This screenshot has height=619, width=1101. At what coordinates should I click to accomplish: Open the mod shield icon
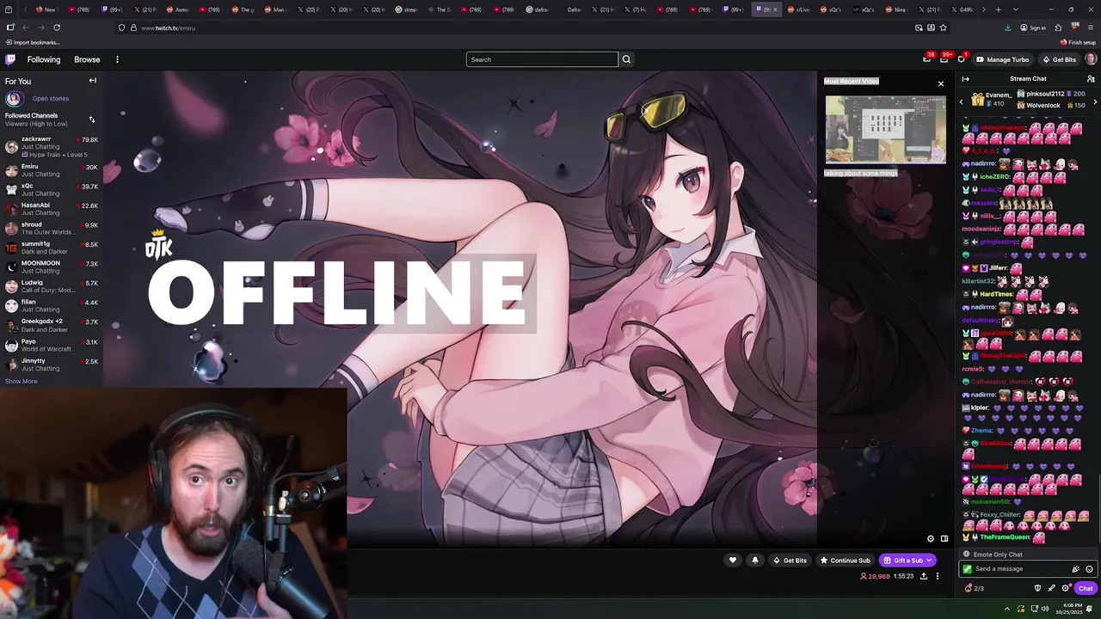coord(1037,588)
